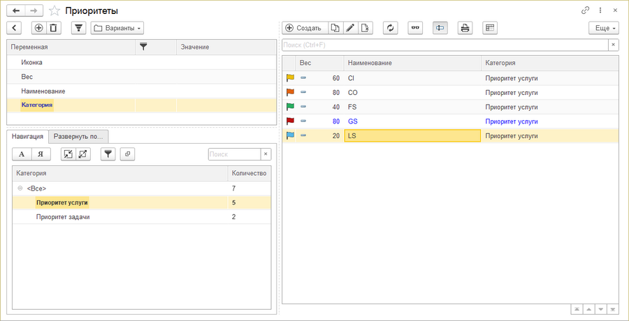Click the refresh list icon
This screenshot has width=629, height=321.
click(391, 28)
